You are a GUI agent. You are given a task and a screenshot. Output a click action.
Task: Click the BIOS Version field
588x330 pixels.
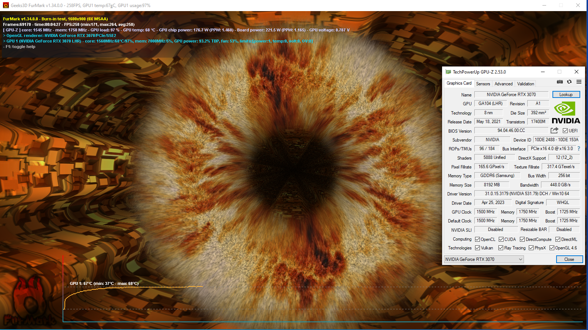(x=511, y=130)
